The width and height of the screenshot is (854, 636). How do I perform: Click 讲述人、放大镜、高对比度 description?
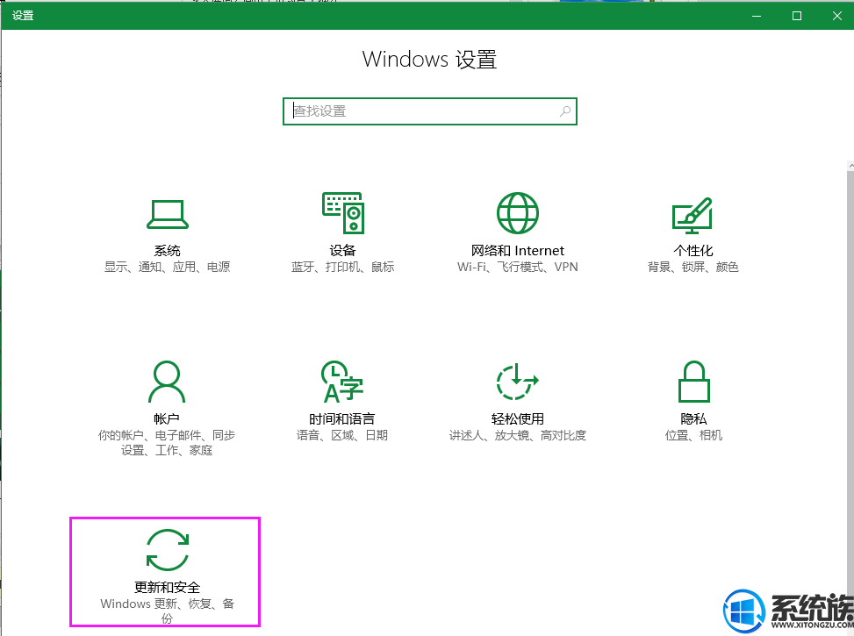(518, 435)
